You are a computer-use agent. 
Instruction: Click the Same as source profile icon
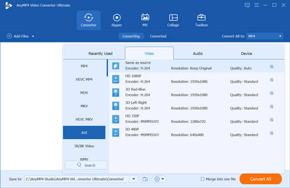116,66
